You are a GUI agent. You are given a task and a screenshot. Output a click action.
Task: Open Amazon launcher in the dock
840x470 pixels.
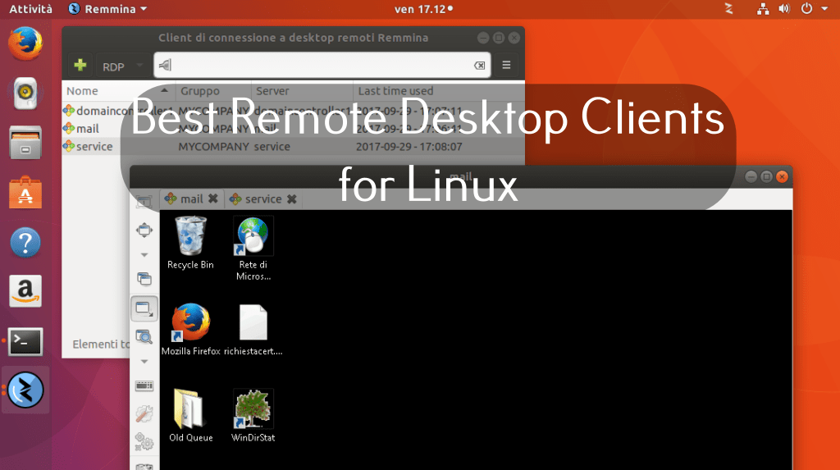(x=25, y=291)
